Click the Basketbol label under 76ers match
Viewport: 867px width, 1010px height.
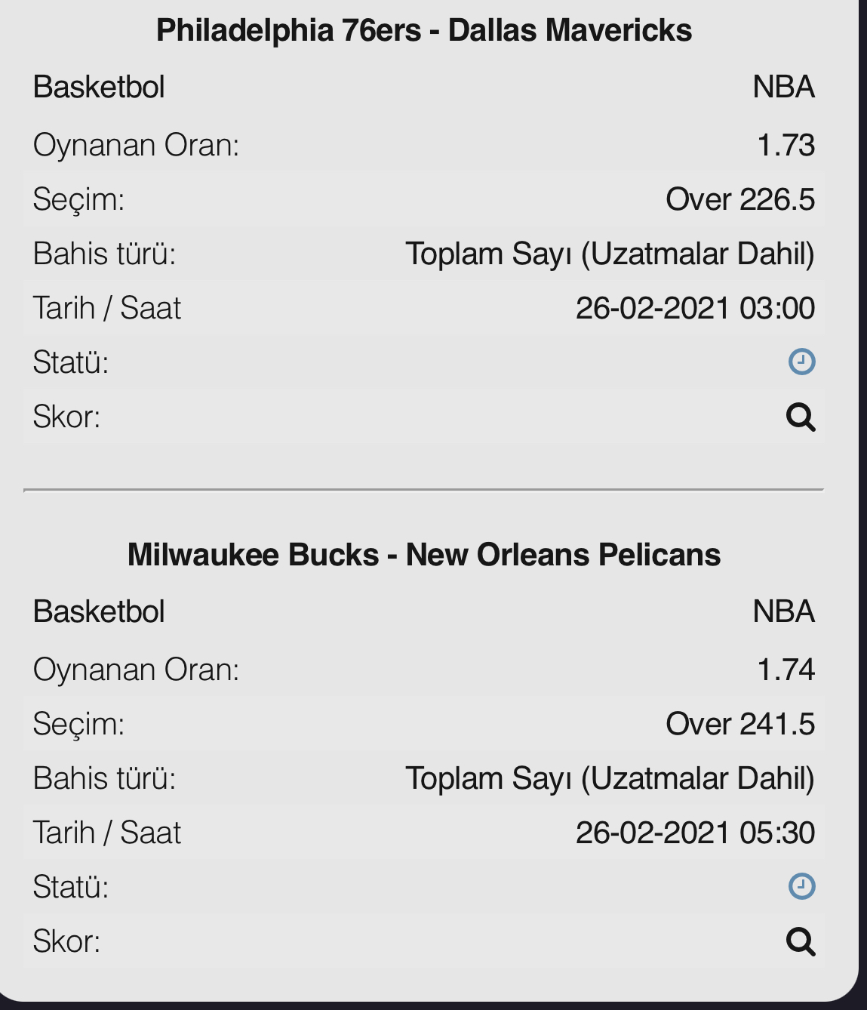(99, 88)
